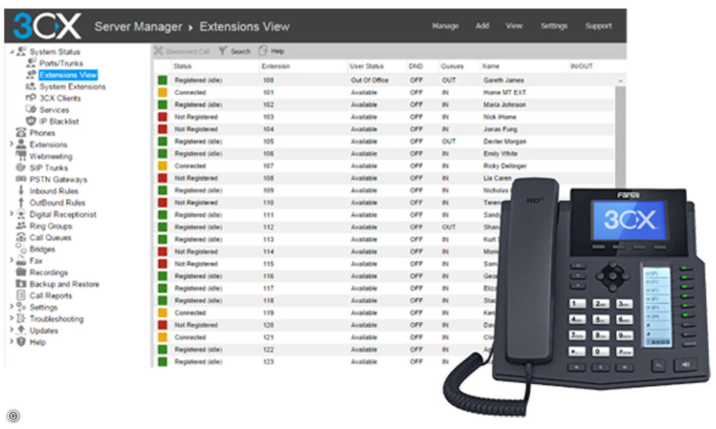Select the SIP Trunks icon
The image size is (716, 429).
pyautogui.click(x=21, y=168)
